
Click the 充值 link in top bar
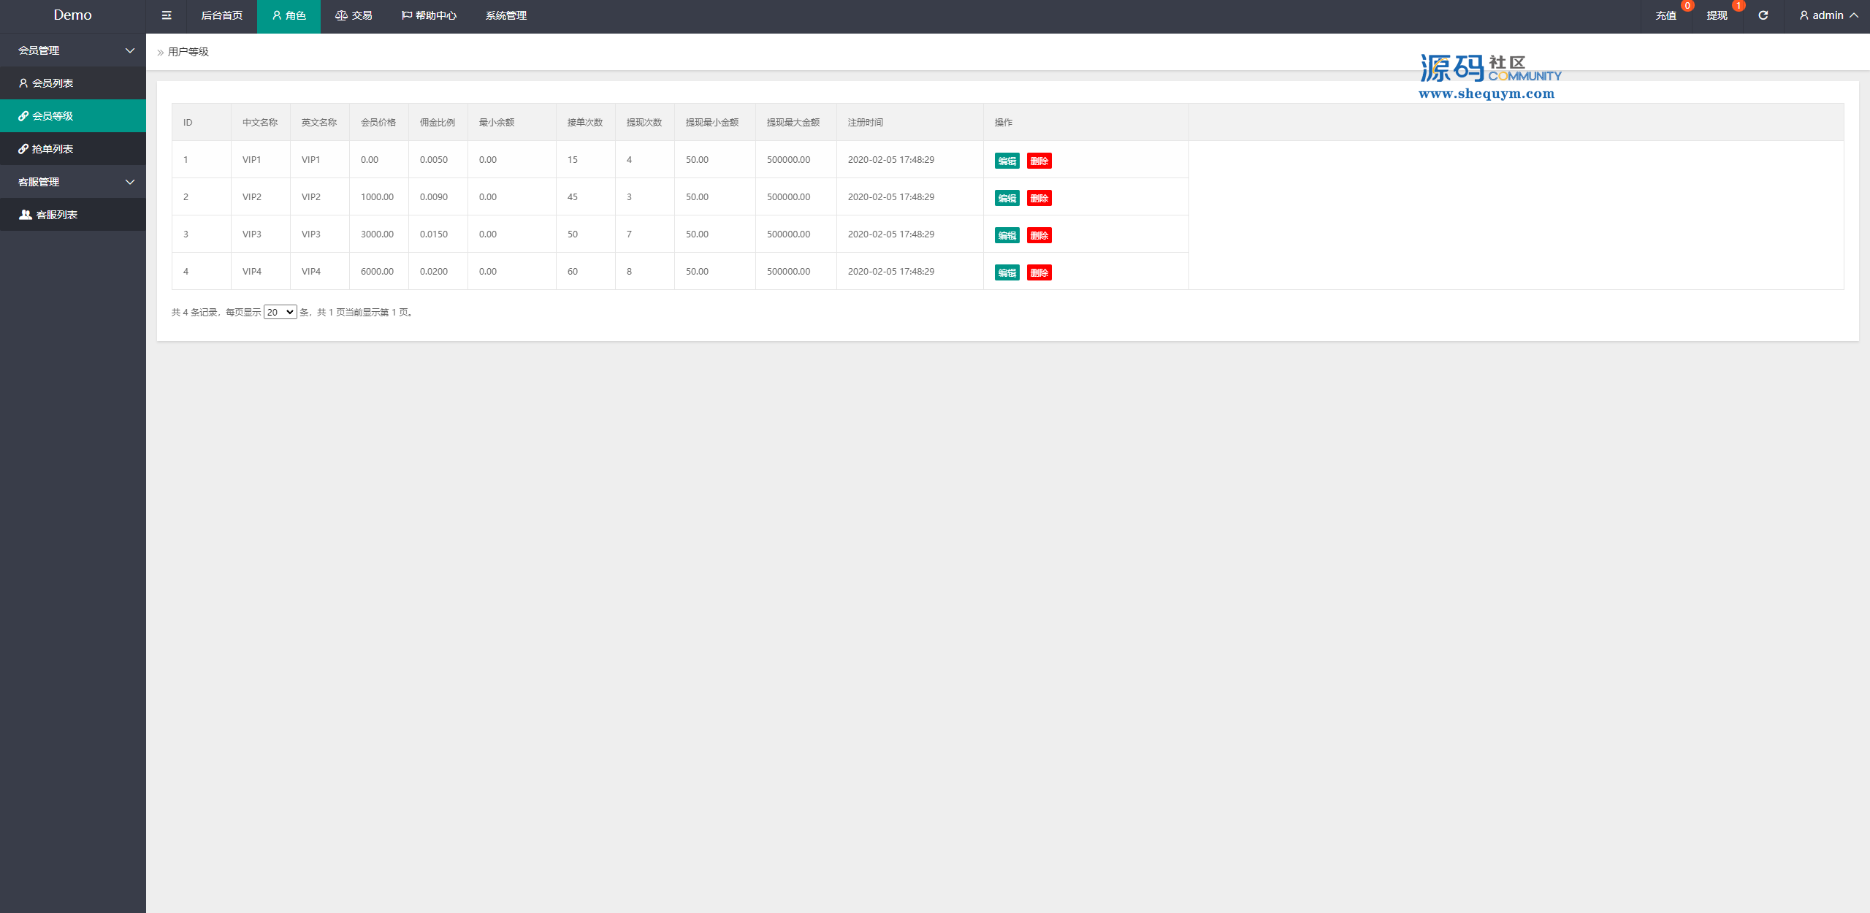(1665, 15)
